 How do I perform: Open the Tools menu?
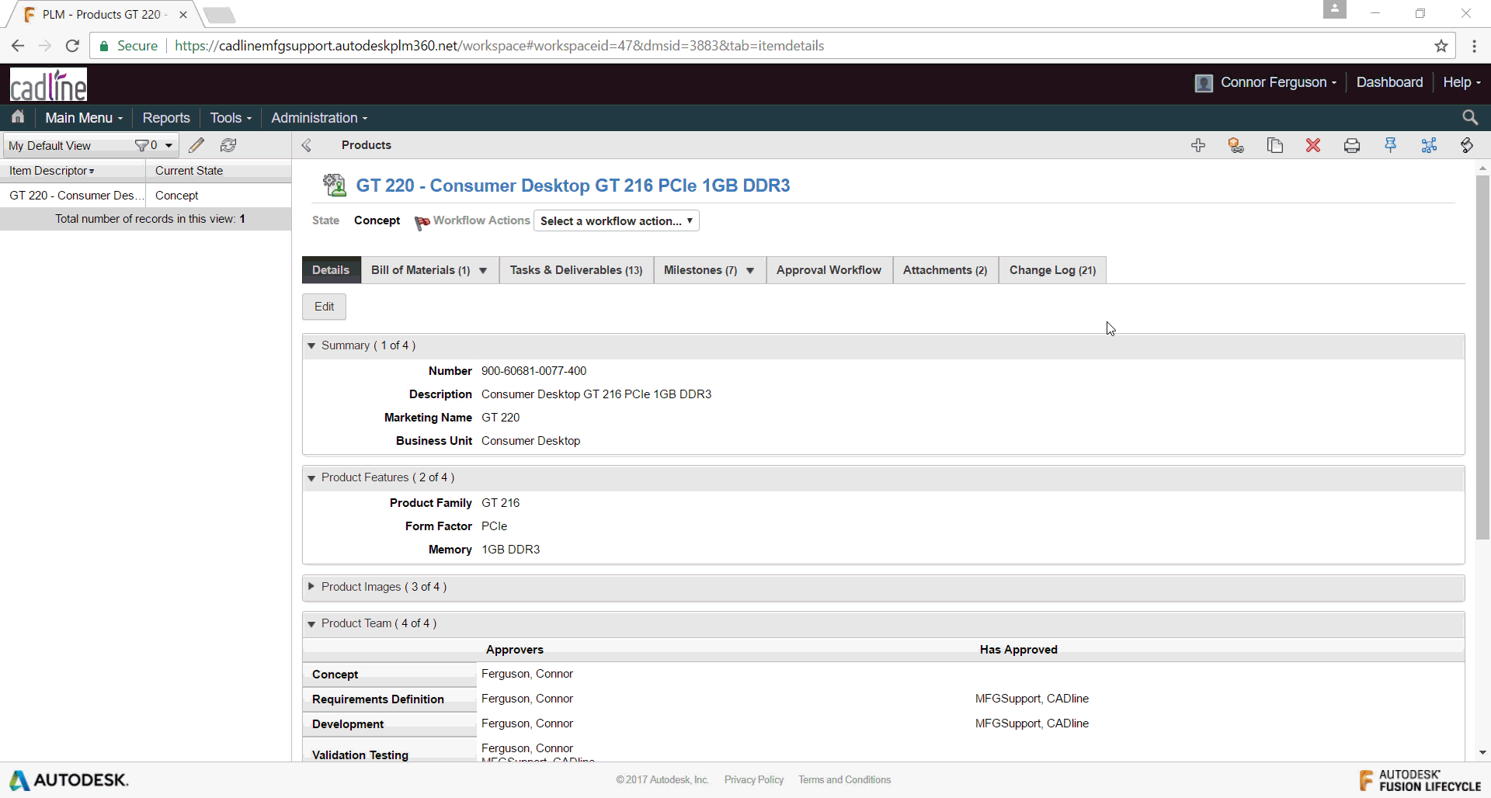[231, 117]
